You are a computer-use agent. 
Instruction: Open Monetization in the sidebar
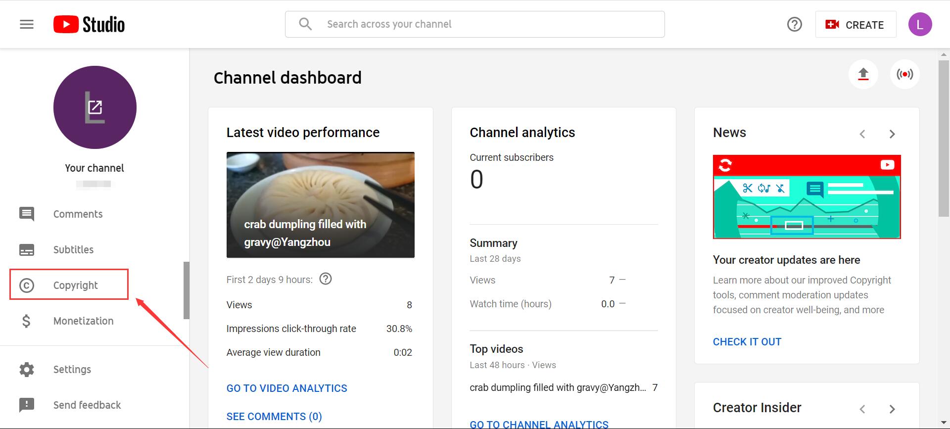pos(83,321)
